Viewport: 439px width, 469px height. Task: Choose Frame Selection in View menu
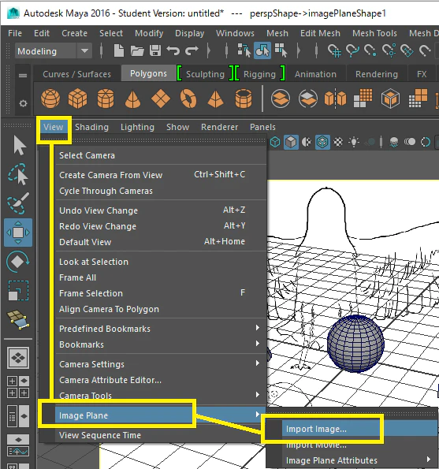click(162, 293)
